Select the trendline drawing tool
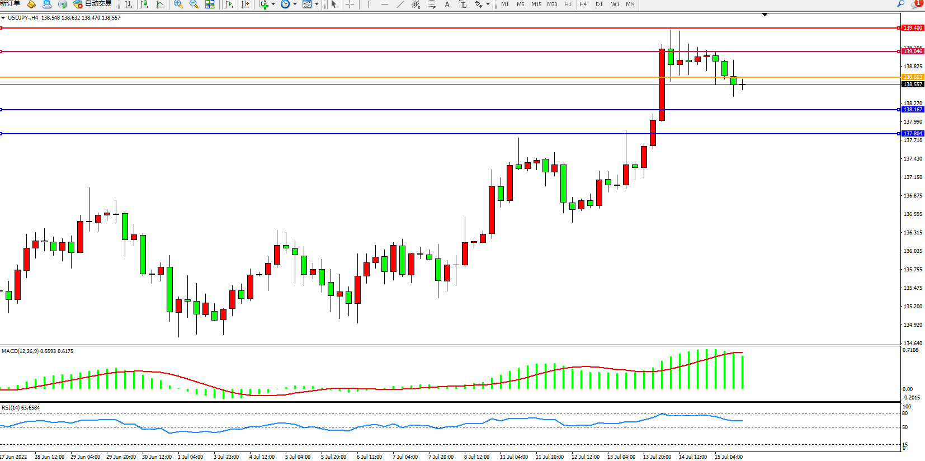This screenshot has width=925, height=461. pyautogui.click(x=400, y=4)
